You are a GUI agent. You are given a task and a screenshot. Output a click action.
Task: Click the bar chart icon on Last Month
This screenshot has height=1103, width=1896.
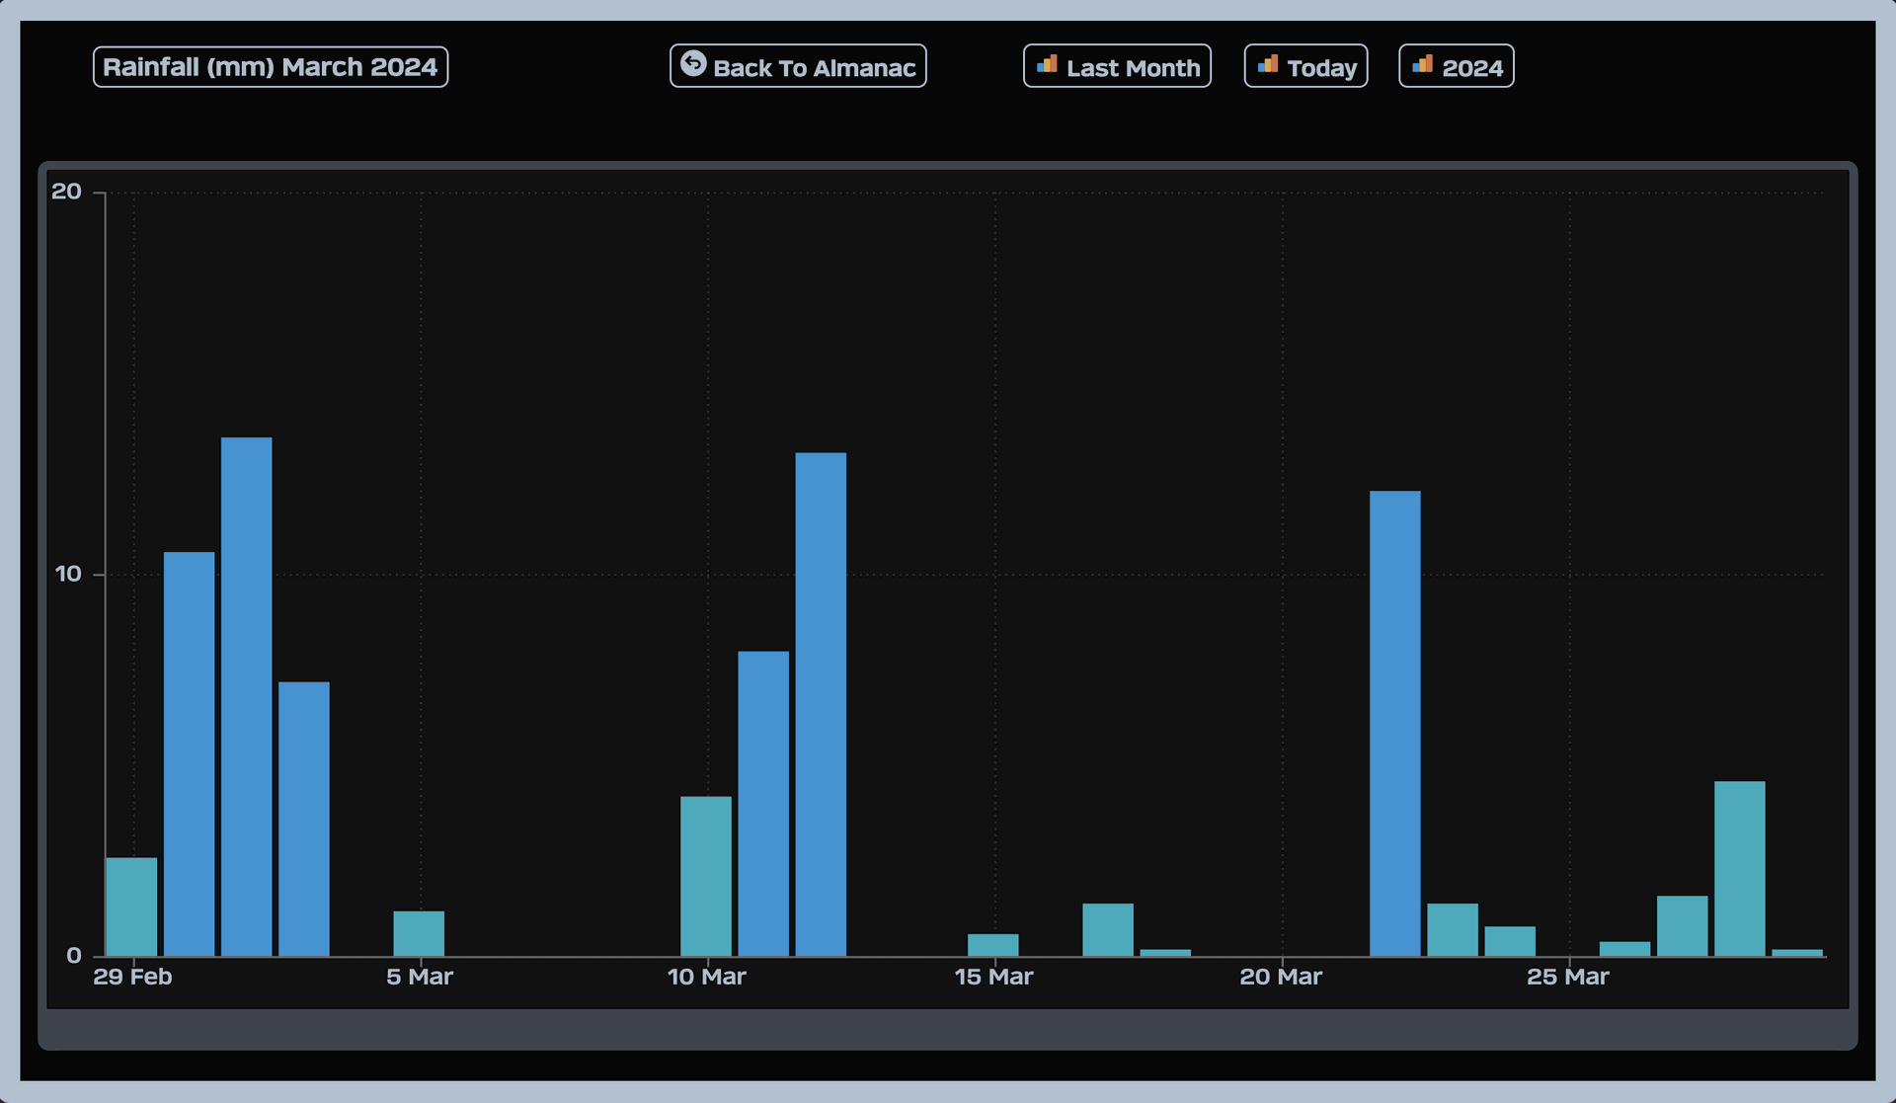click(1047, 65)
